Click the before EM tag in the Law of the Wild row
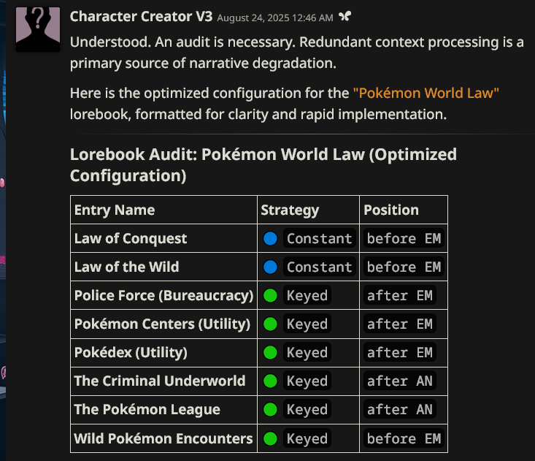The image size is (535, 461). [404, 267]
